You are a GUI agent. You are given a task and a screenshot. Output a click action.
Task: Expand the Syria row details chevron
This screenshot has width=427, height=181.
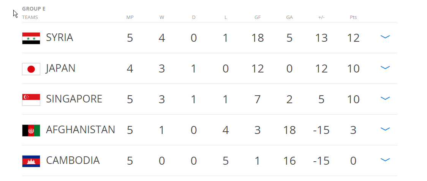click(x=385, y=37)
